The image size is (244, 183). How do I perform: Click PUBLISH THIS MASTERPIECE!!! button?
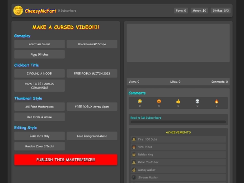click(x=66, y=160)
